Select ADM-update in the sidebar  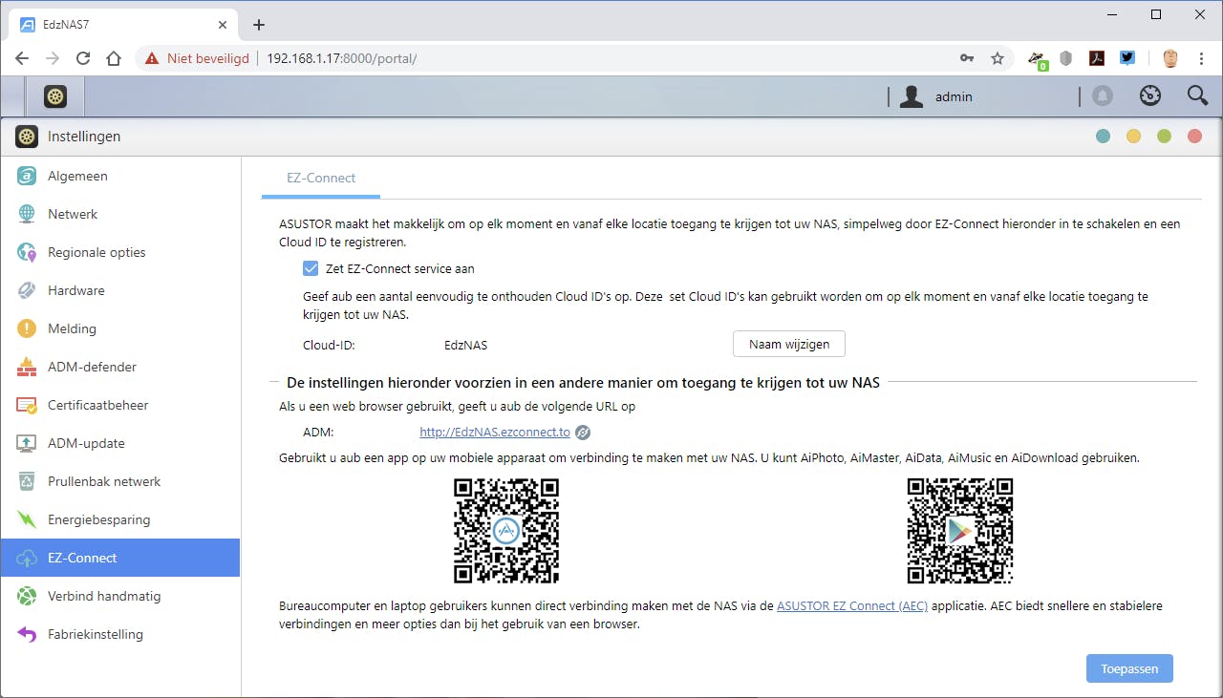coord(120,443)
